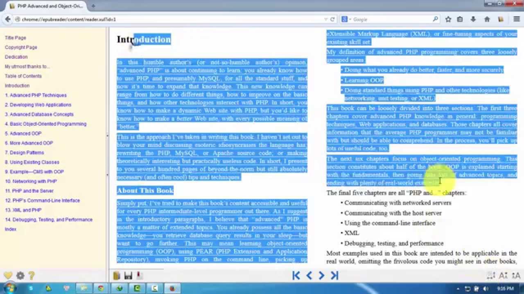Viewport: 524px width, 294px height.
Task: Open chapter 2. Developing Web Applications
Action: (38, 105)
